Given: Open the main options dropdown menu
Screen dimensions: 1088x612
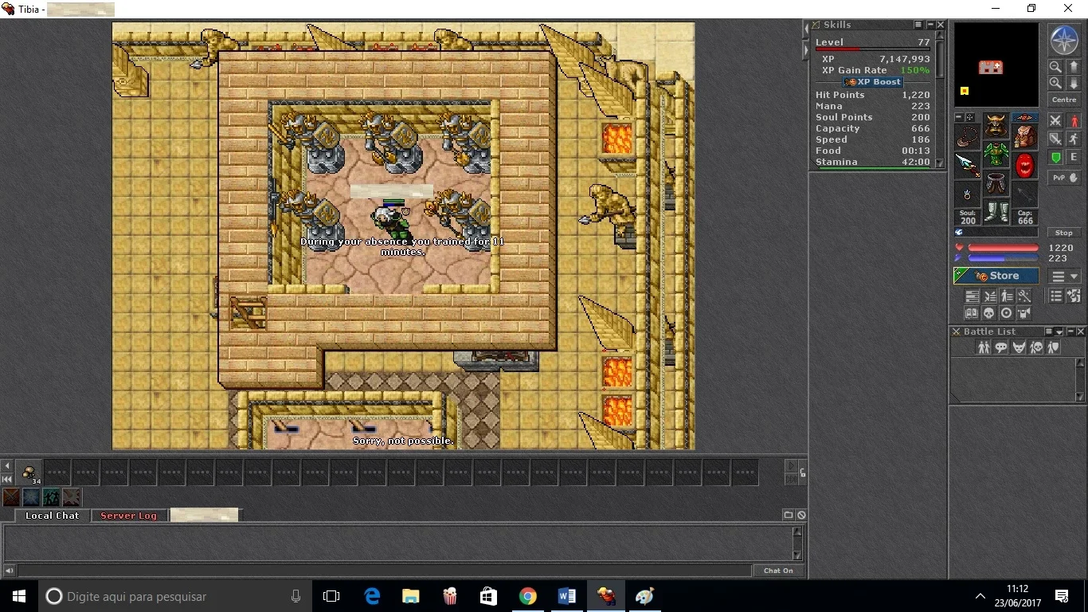Looking at the screenshot, I should click(x=1065, y=276).
